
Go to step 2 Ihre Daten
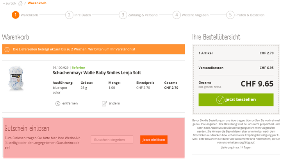pyautogui.click(x=69, y=15)
